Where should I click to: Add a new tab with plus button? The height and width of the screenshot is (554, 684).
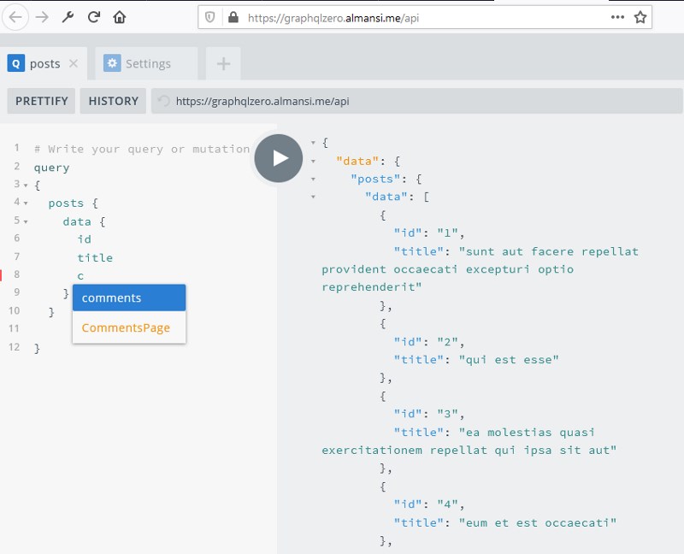click(x=223, y=63)
